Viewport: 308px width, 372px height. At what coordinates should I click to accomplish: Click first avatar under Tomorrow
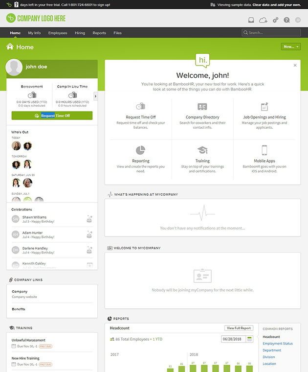[16, 164]
